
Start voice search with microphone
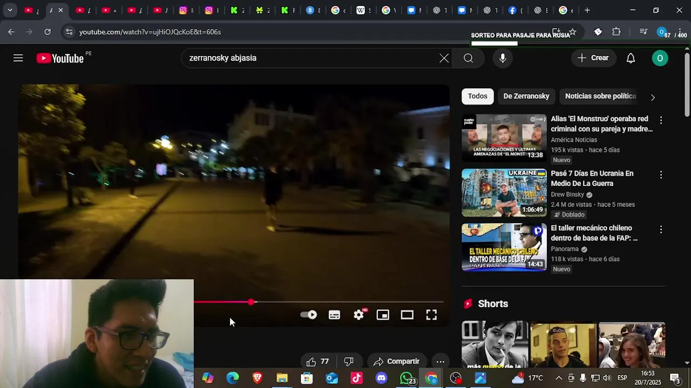click(503, 58)
